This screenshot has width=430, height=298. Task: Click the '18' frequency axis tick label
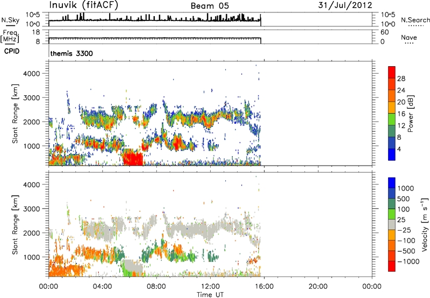[x=36, y=32]
